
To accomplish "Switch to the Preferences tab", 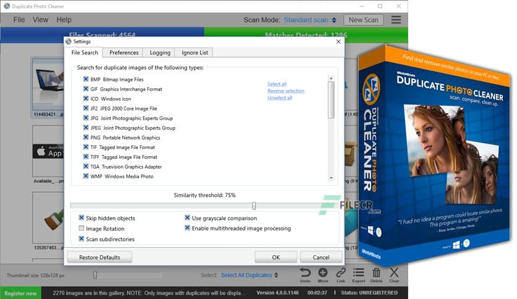I will pyautogui.click(x=124, y=53).
